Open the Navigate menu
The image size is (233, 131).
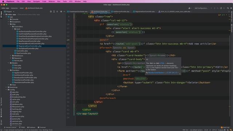coord(36,1)
